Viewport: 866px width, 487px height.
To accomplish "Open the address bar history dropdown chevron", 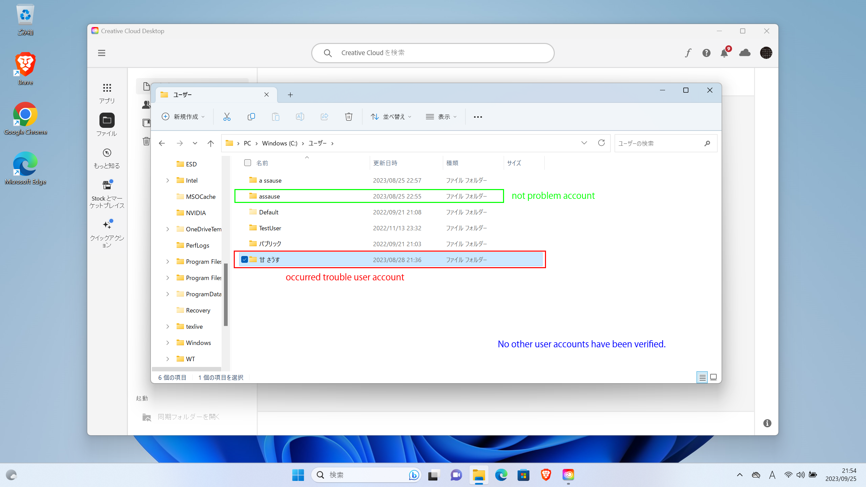I will (584, 143).
